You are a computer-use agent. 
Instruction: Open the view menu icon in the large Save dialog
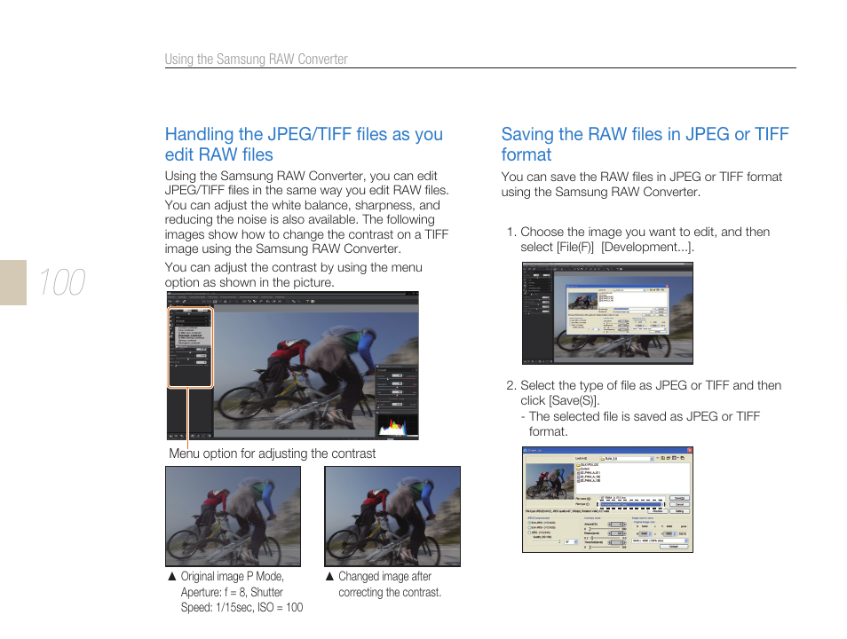click(676, 458)
